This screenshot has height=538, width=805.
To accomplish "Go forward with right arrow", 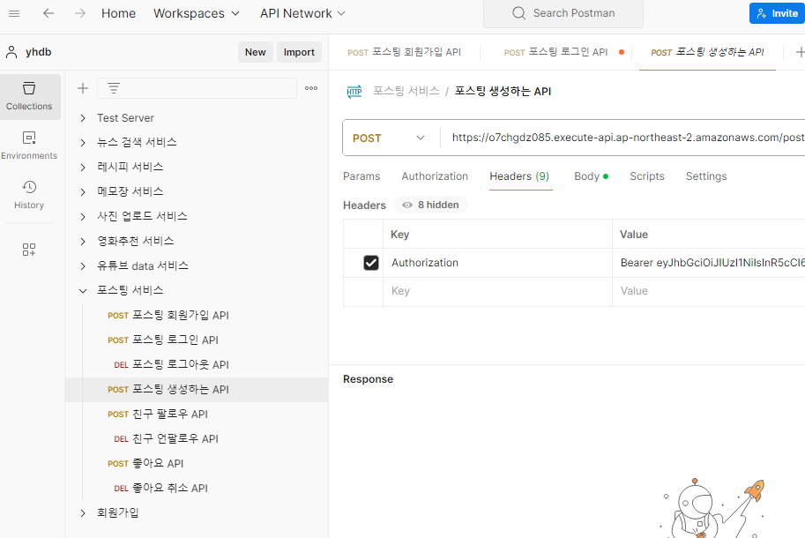I will (x=80, y=13).
